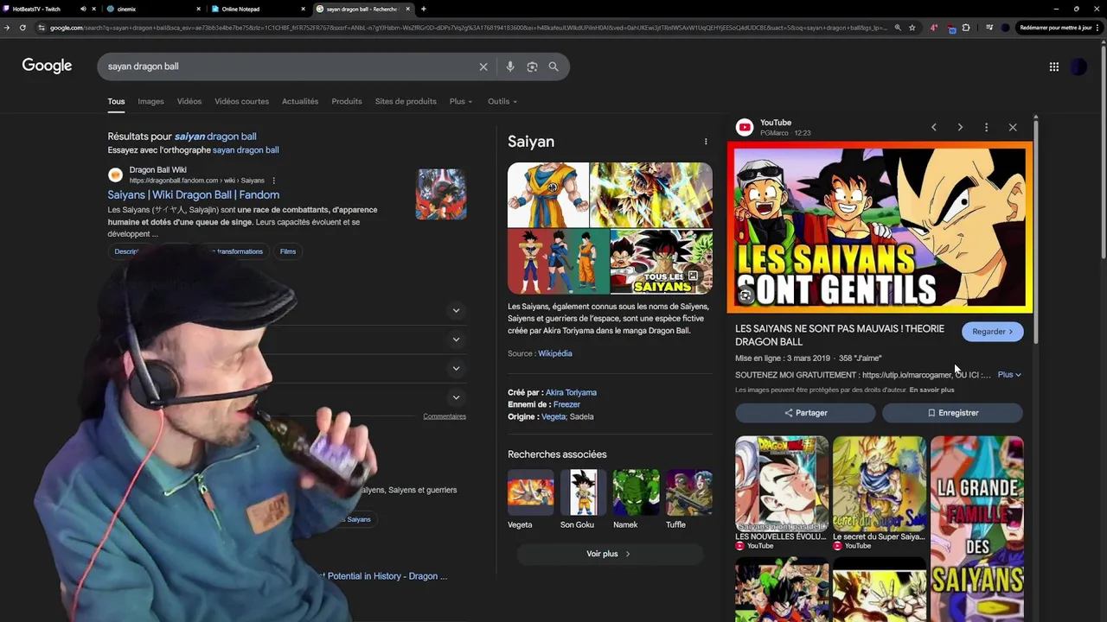This screenshot has width=1107, height=622.
Task: Open the Google apps grid
Action: (1053, 67)
